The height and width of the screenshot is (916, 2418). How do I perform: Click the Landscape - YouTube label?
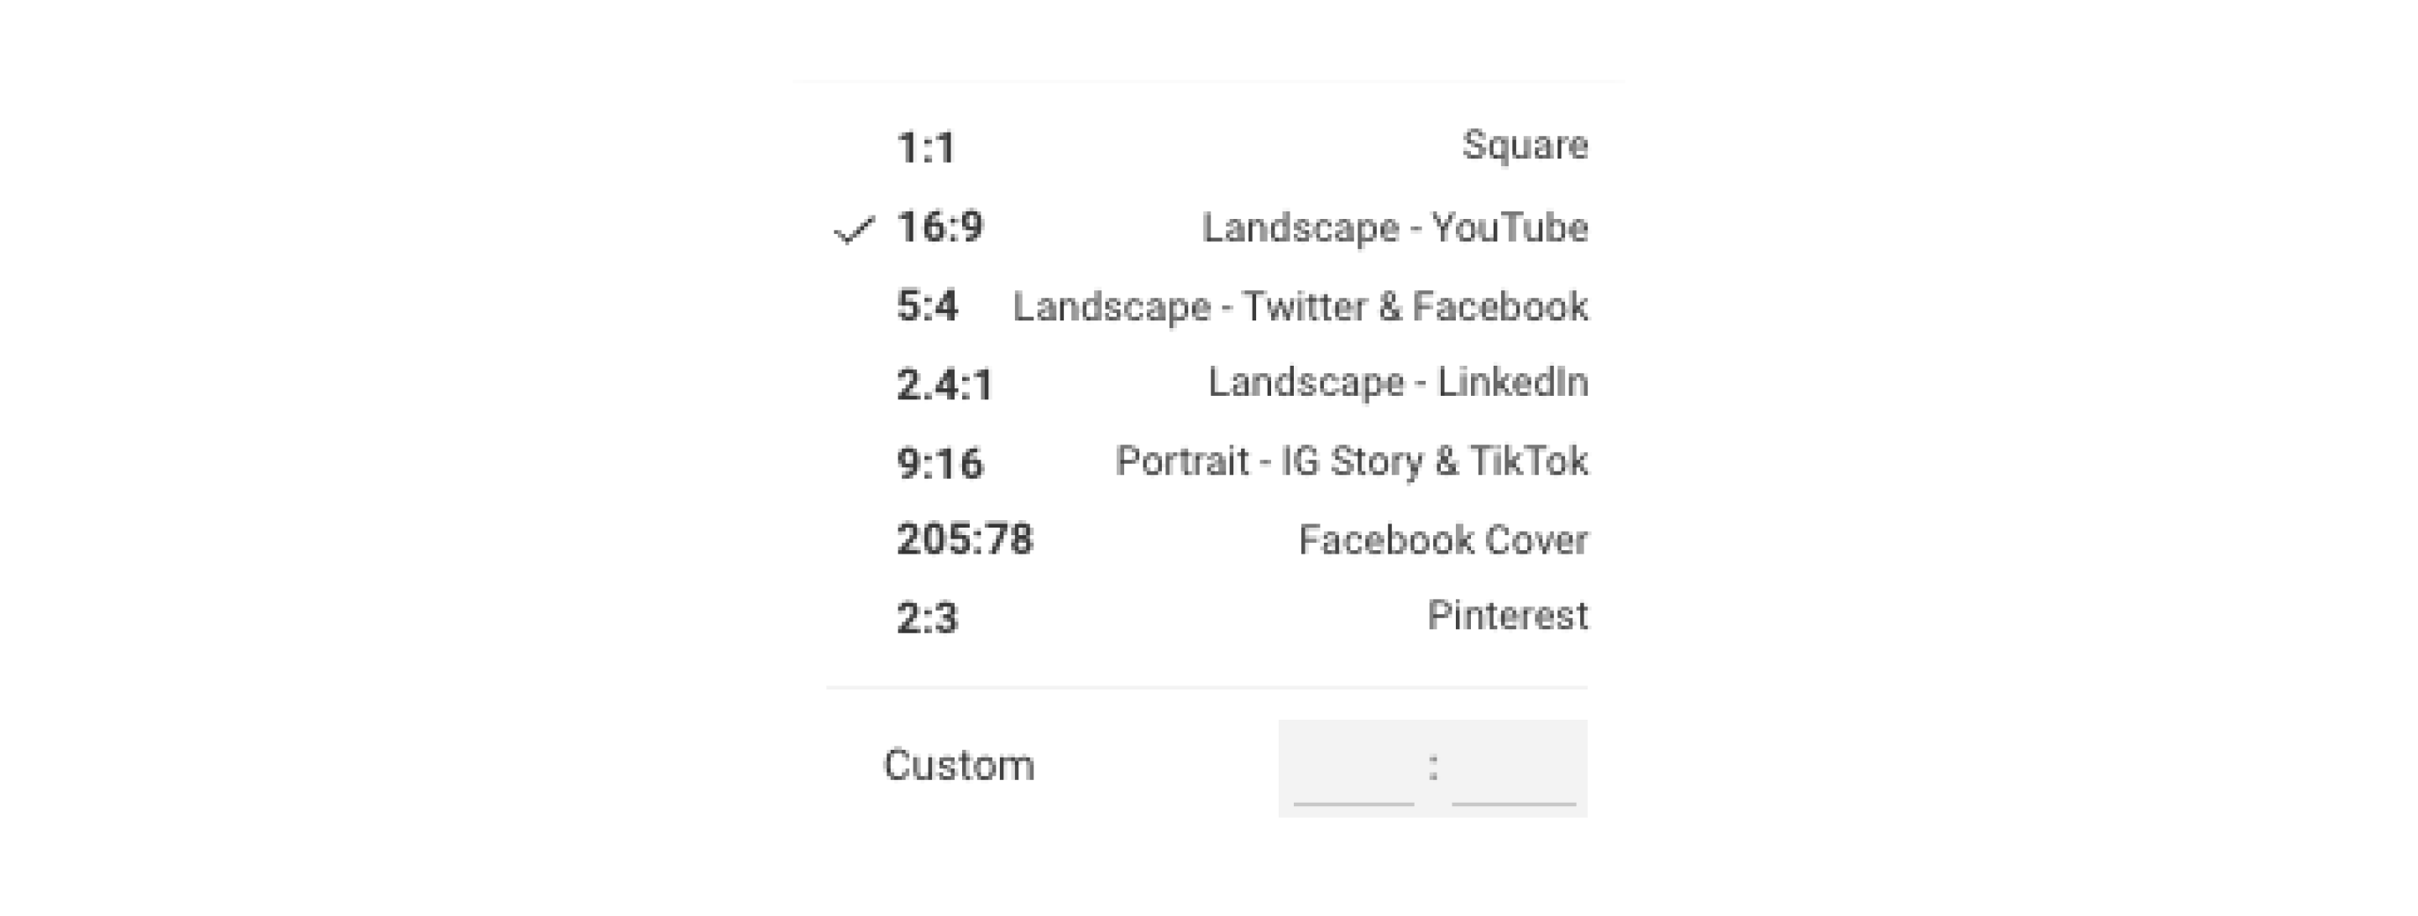click(1395, 228)
